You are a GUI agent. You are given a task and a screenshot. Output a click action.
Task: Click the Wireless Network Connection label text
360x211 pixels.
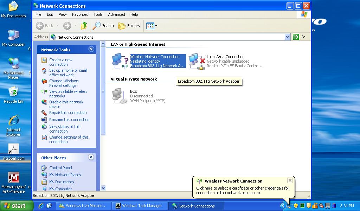(155, 57)
